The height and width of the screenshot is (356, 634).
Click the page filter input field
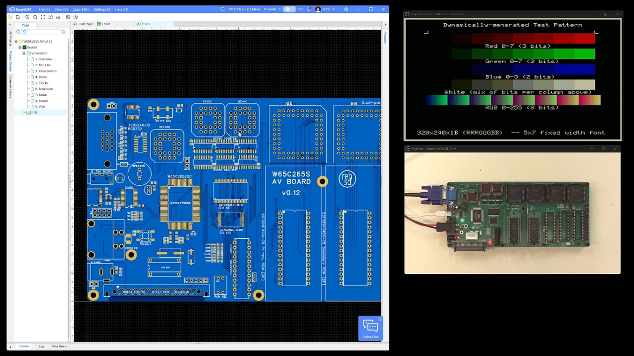43,32
